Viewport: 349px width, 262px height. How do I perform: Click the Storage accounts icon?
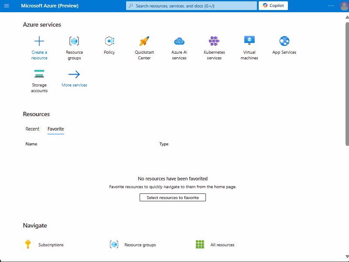pos(39,74)
